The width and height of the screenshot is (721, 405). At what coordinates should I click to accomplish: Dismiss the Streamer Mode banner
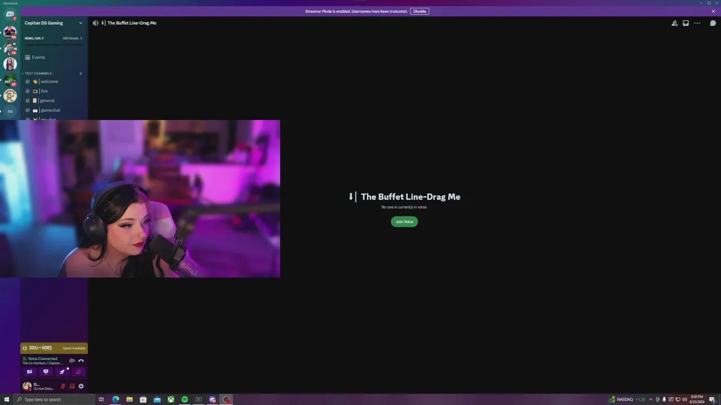[713, 11]
